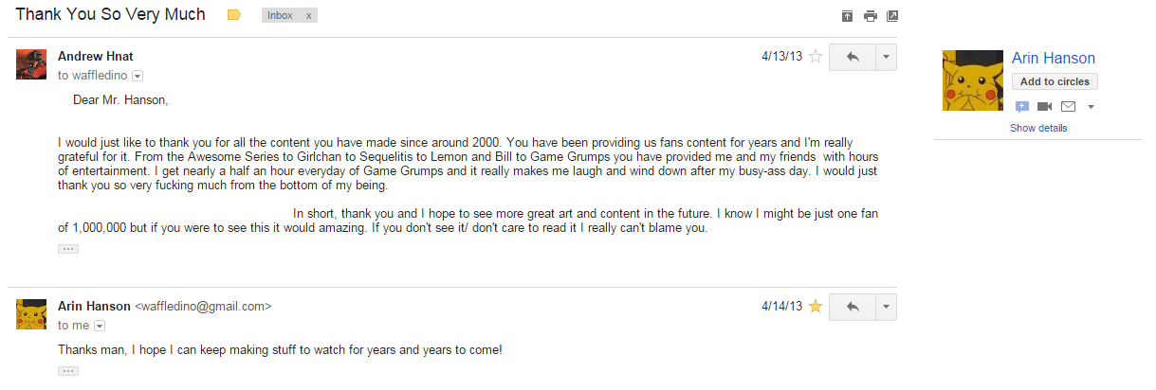1156x390 pixels.
Task: Reply to Andrew Hnat's message with arrow button
Action: coord(853,58)
